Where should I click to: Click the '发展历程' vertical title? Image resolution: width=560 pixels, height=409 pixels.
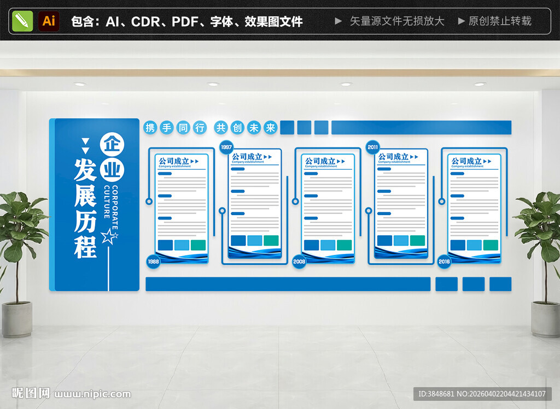click(85, 209)
